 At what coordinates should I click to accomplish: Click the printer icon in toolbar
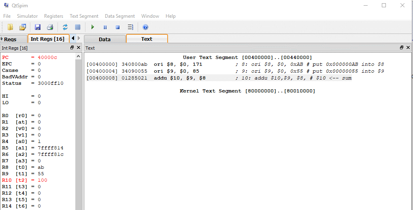tap(50, 27)
